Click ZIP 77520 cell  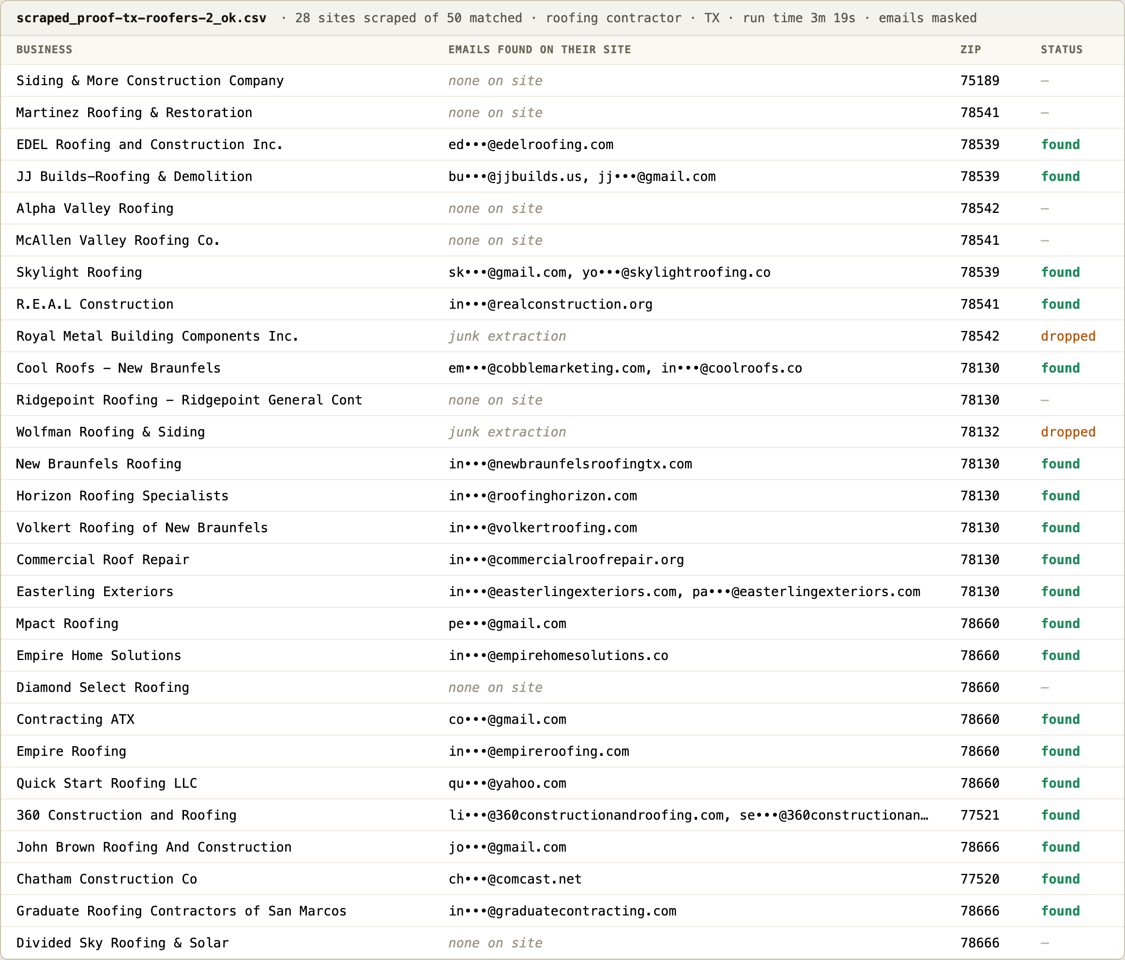[x=979, y=879]
